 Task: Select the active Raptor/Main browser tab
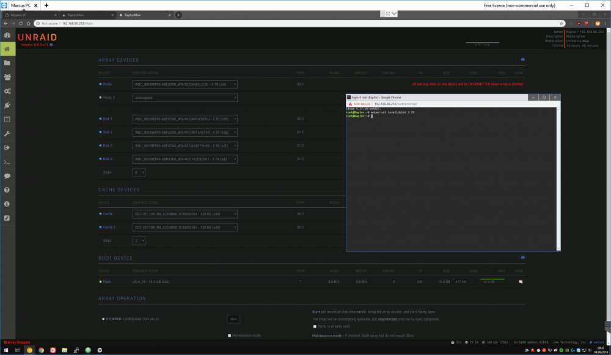click(x=145, y=15)
